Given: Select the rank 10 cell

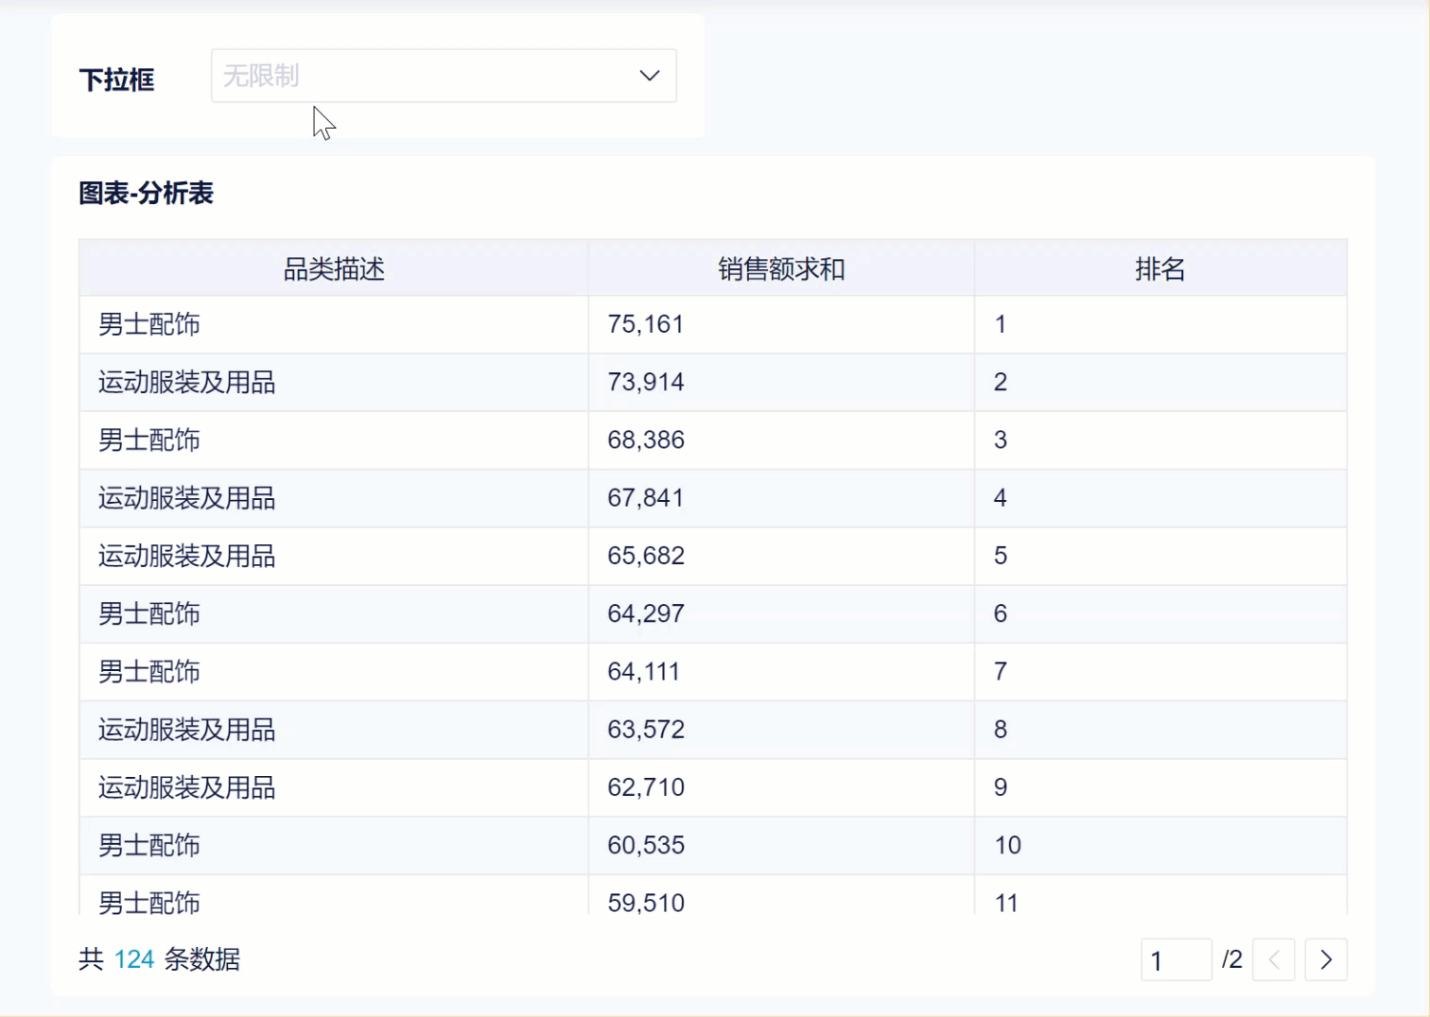Looking at the screenshot, I should 1008,845.
